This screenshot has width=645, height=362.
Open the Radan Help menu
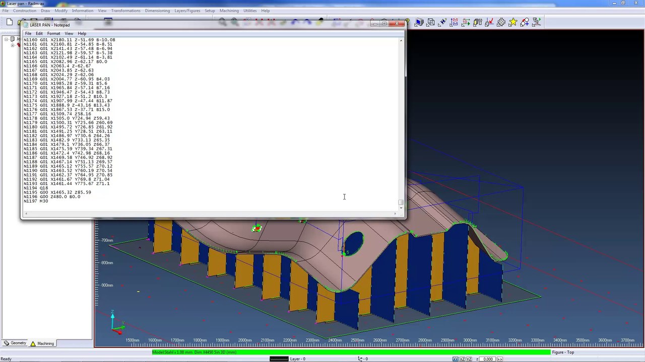pos(266,11)
